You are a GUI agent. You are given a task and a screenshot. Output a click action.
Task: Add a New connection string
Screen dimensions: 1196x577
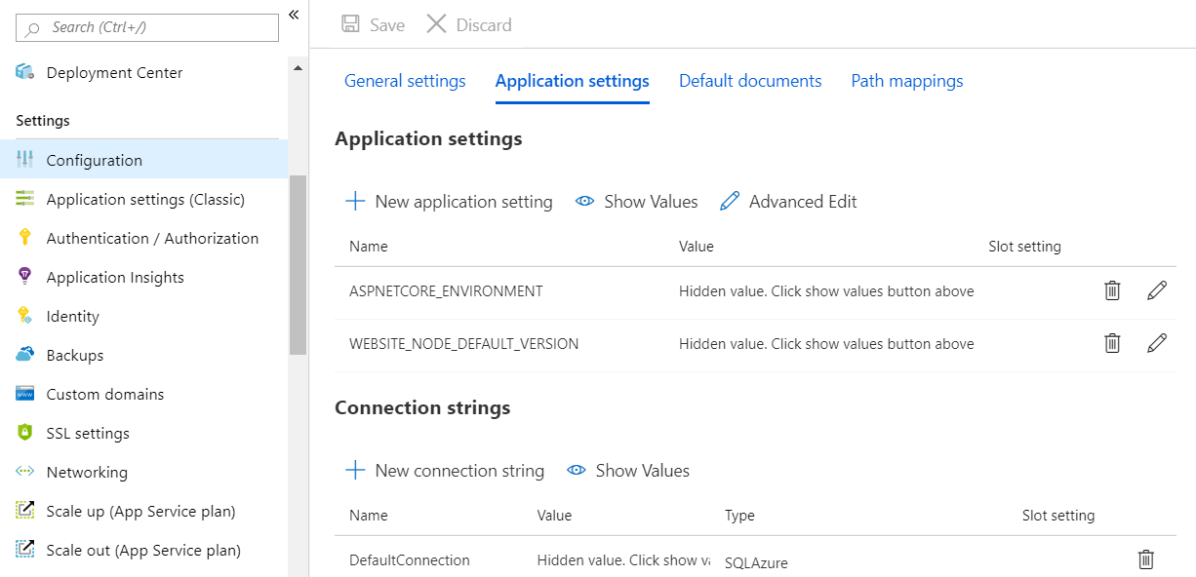point(445,471)
